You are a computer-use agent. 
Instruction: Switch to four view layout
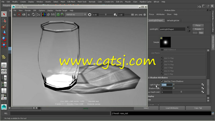click(4, 72)
